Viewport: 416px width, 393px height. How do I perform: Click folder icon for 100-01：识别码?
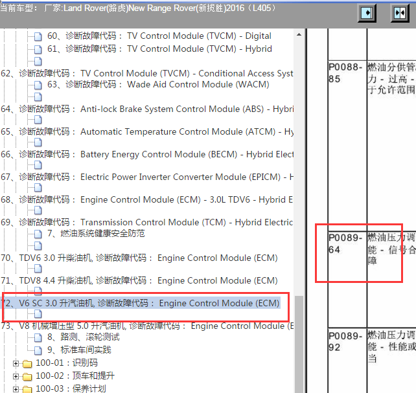pyautogui.click(x=27, y=363)
